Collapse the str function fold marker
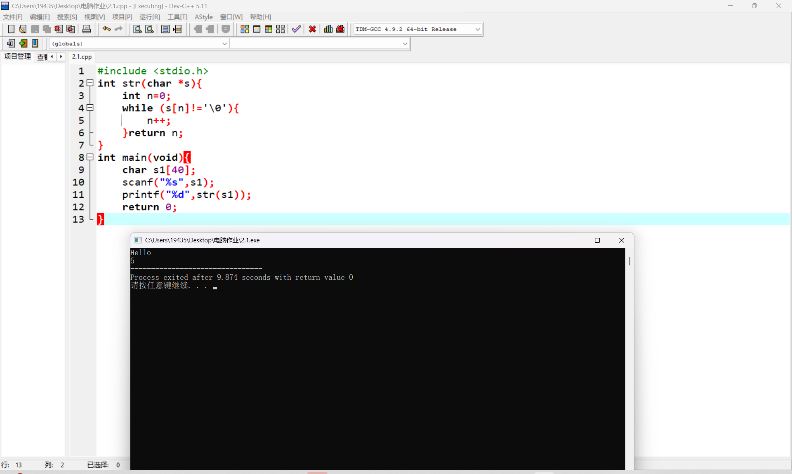 [x=90, y=83]
